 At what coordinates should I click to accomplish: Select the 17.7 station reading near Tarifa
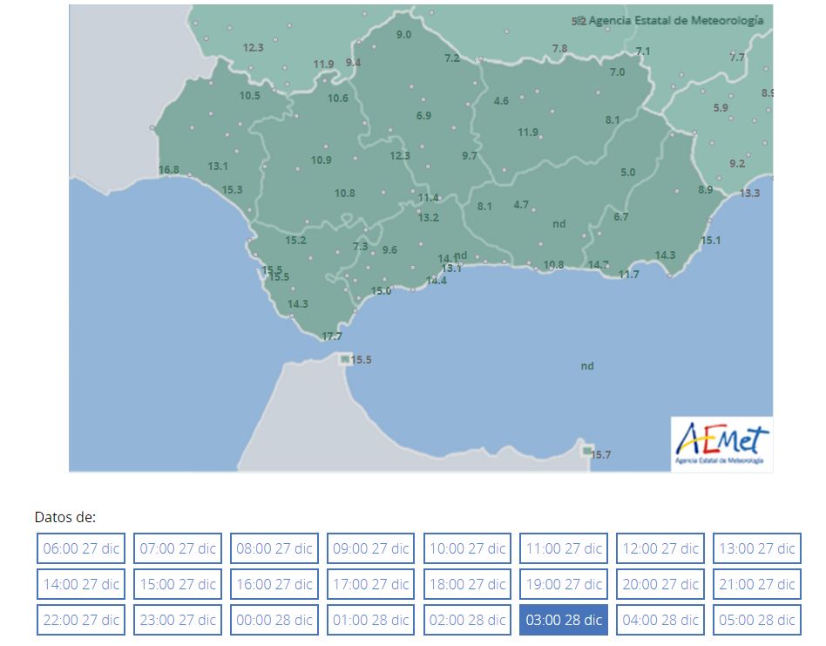(x=331, y=336)
